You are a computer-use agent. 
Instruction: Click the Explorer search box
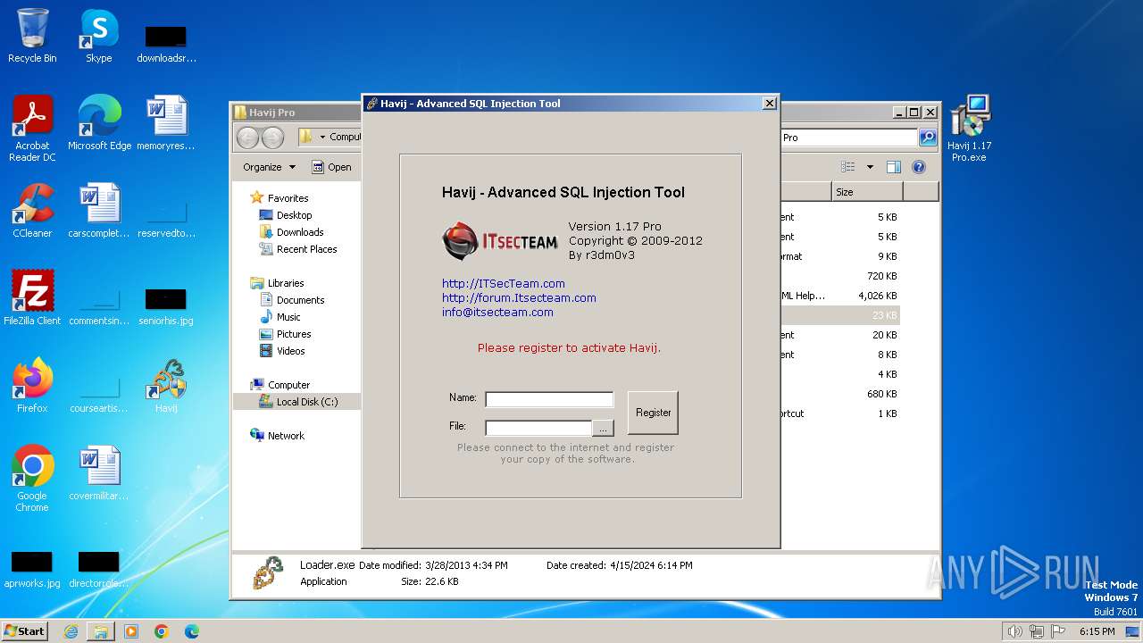[848, 138]
